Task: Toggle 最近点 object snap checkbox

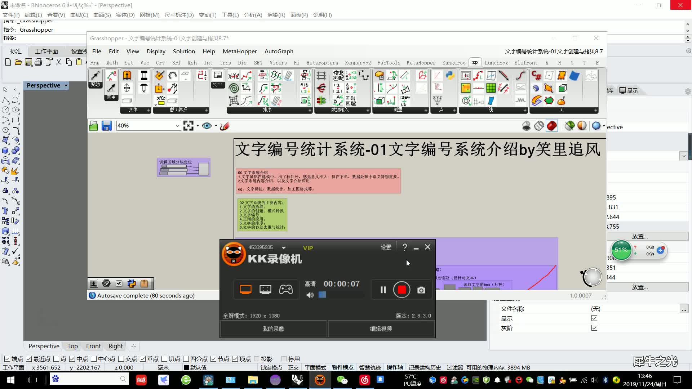Action: (x=29, y=359)
